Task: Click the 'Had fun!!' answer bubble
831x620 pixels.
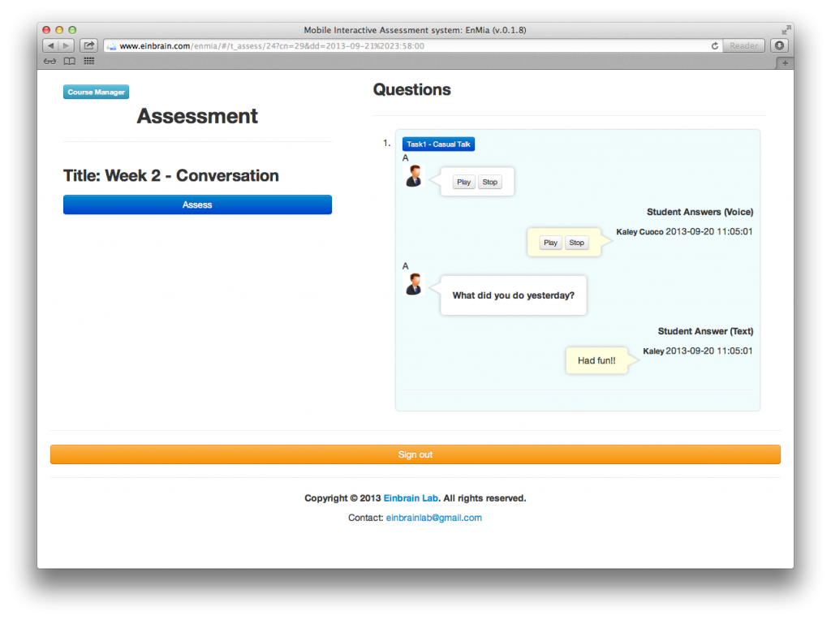Action: pyautogui.click(x=596, y=360)
